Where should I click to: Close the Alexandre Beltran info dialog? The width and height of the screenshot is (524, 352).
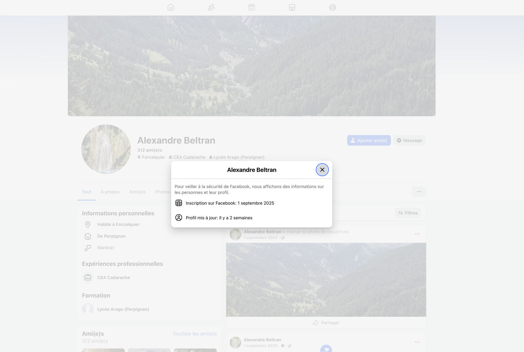[x=322, y=170]
